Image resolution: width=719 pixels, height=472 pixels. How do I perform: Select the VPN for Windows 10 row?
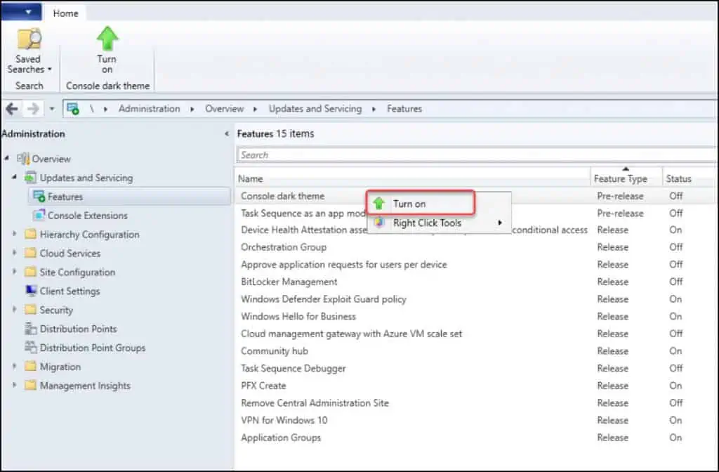pos(475,420)
